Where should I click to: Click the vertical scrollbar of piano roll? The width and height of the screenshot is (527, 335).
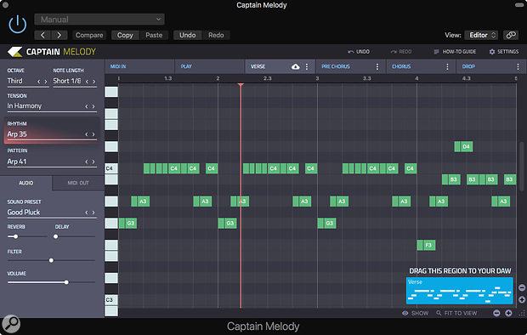[522, 167]
